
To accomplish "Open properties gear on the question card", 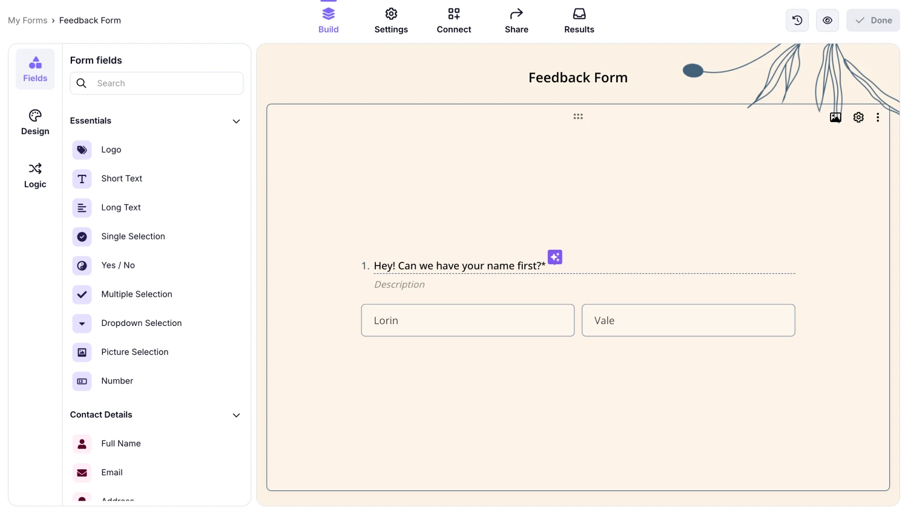I will tap(858, 117).
